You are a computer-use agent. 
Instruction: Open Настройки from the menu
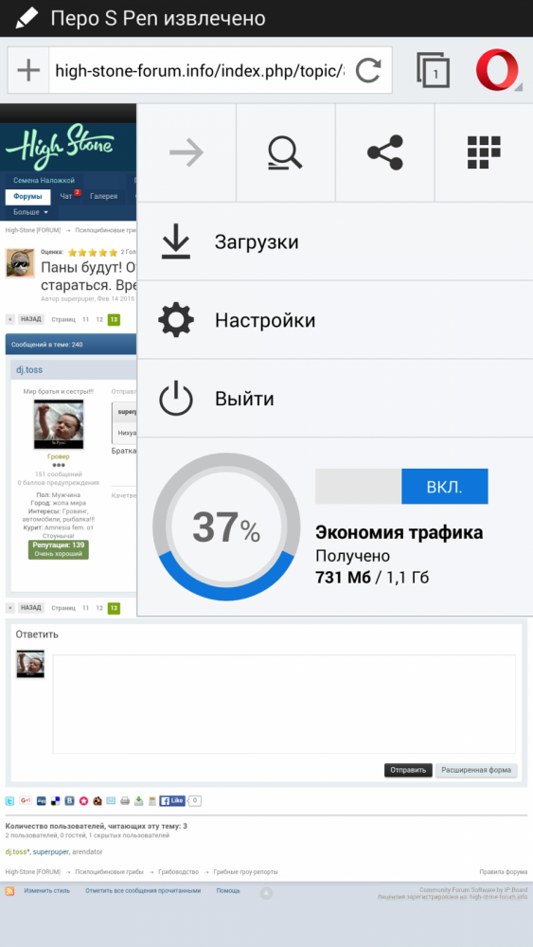click(335, 320)
